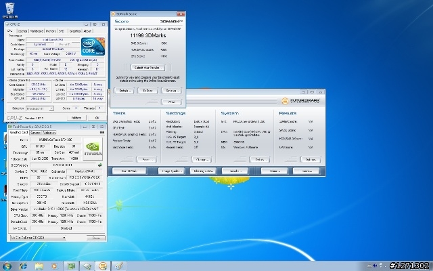This screenshot has height=271, width=433.
Task: Click the GPU Clock value in GPU-Z
Action: 37,215
